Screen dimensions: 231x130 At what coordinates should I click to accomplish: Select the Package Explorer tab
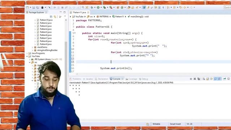[36, 12]
